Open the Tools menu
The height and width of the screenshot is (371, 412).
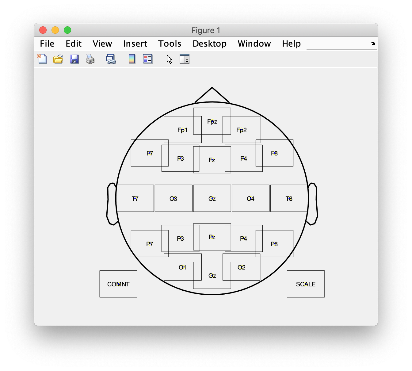point(170,44)
